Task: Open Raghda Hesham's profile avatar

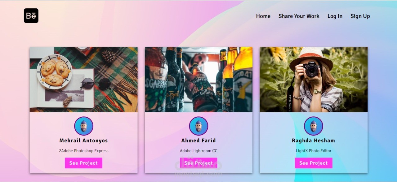Action: pyautogui.click(x=314, y=126)
